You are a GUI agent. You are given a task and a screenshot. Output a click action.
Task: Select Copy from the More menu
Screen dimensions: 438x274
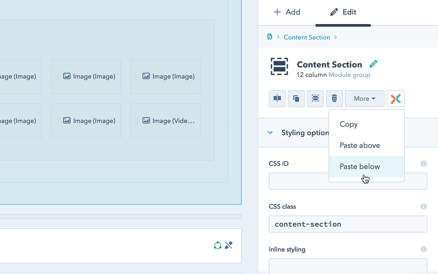point(349,124)
